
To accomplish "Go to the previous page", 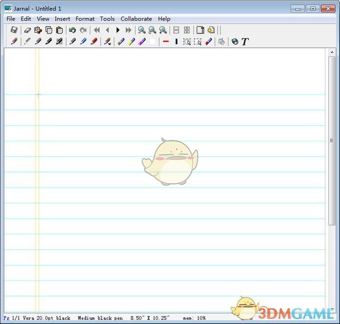I will tap(108, 30).
